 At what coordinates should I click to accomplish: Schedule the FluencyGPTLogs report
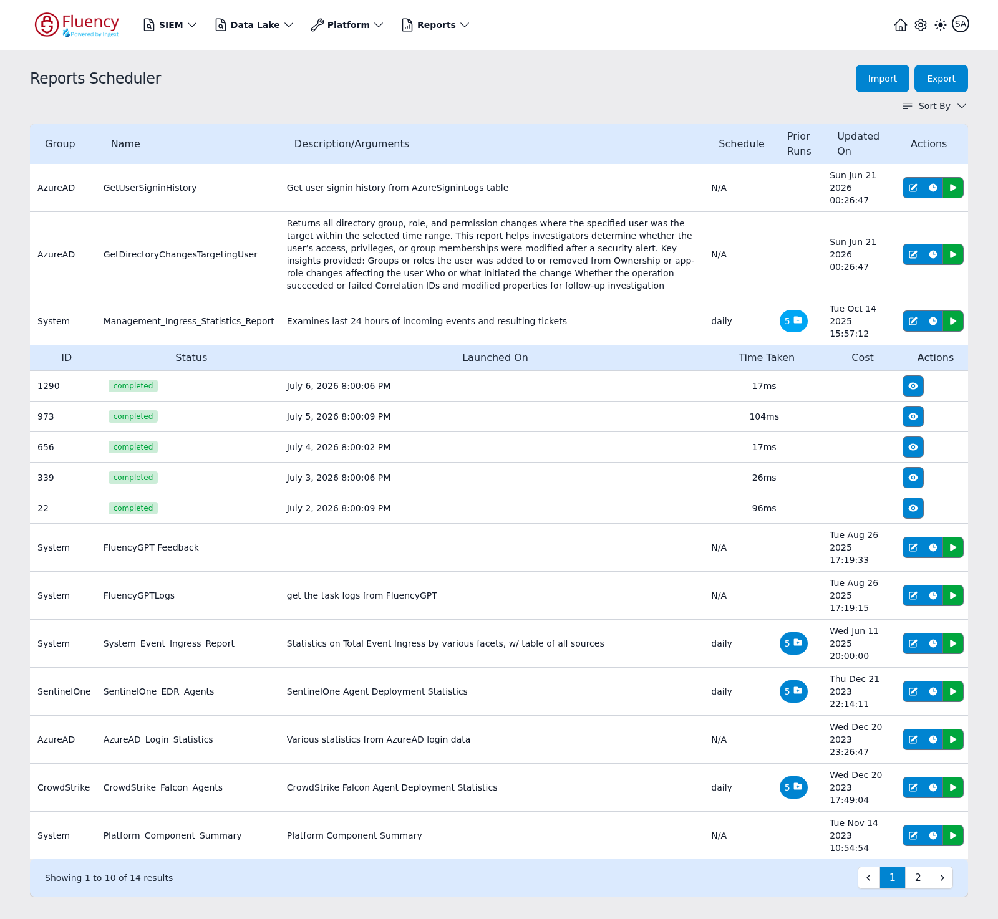pyautogui.click(x=933, y=595)
